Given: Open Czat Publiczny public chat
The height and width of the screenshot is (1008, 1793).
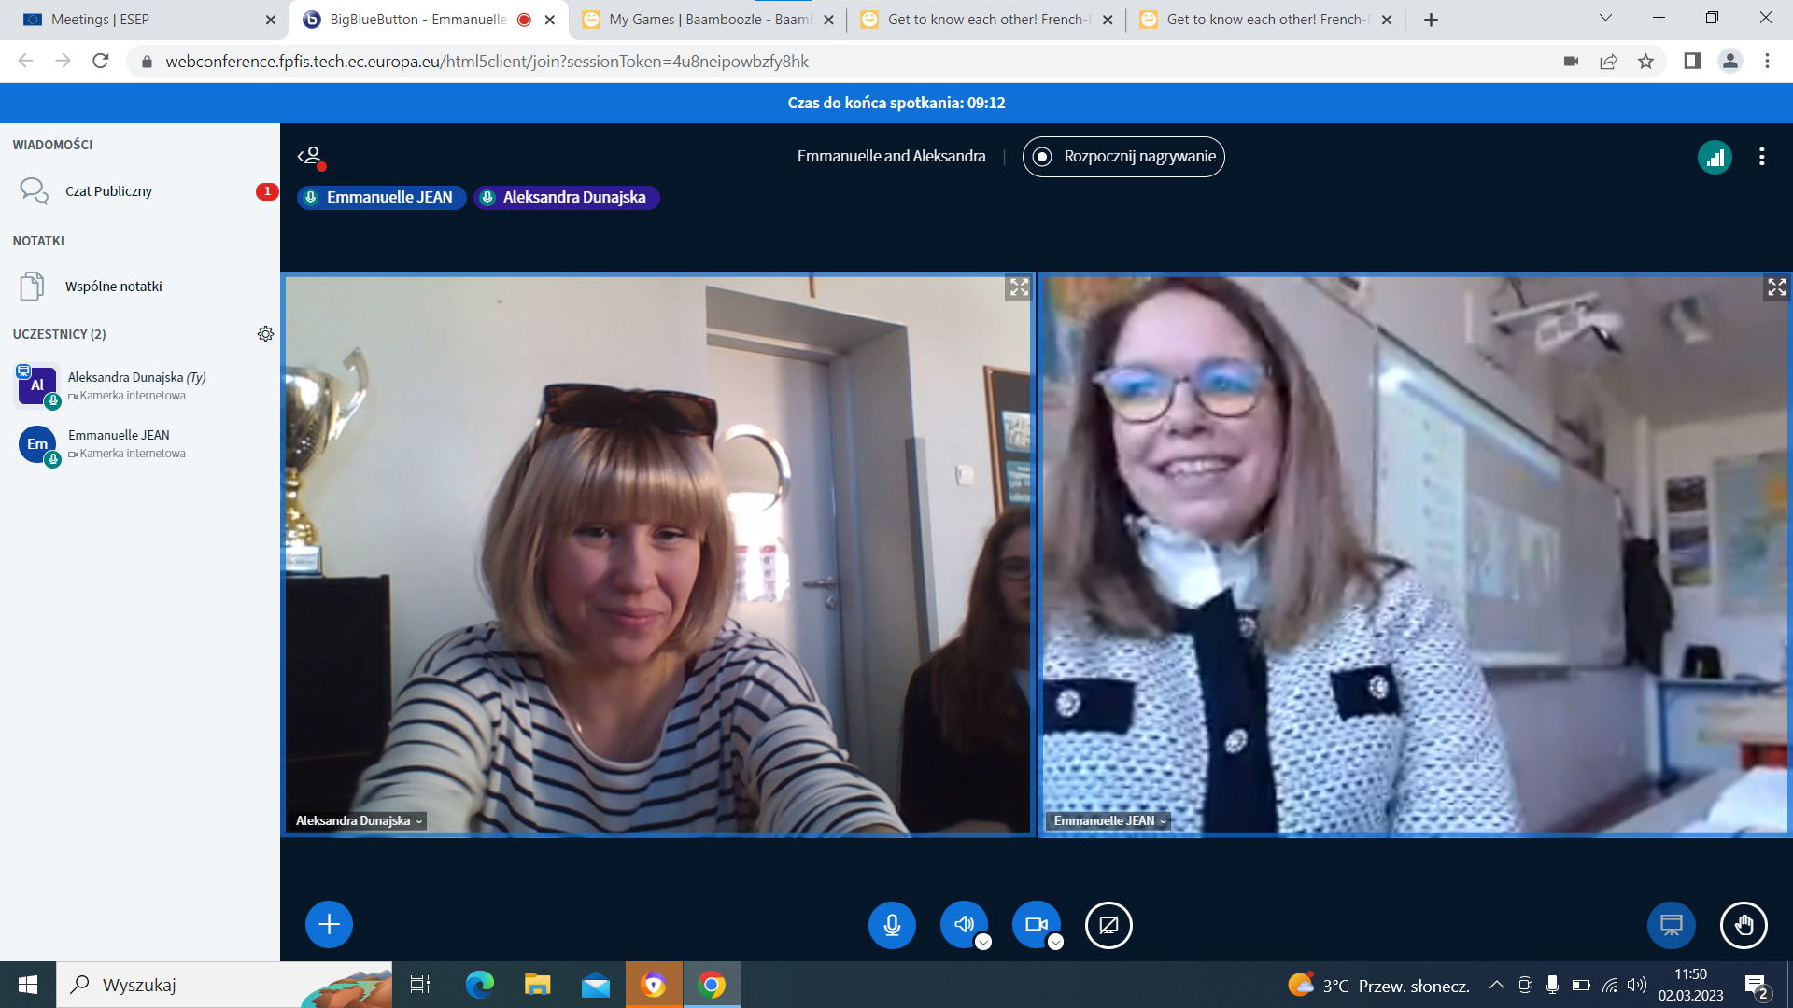Looking at the screenshot, I should point(140,191).
